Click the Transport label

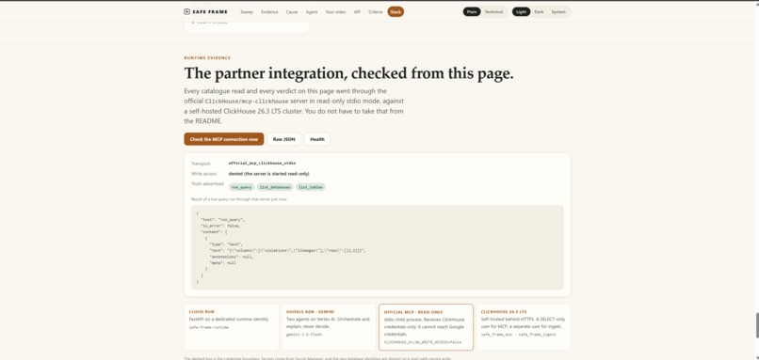[201, 164]
